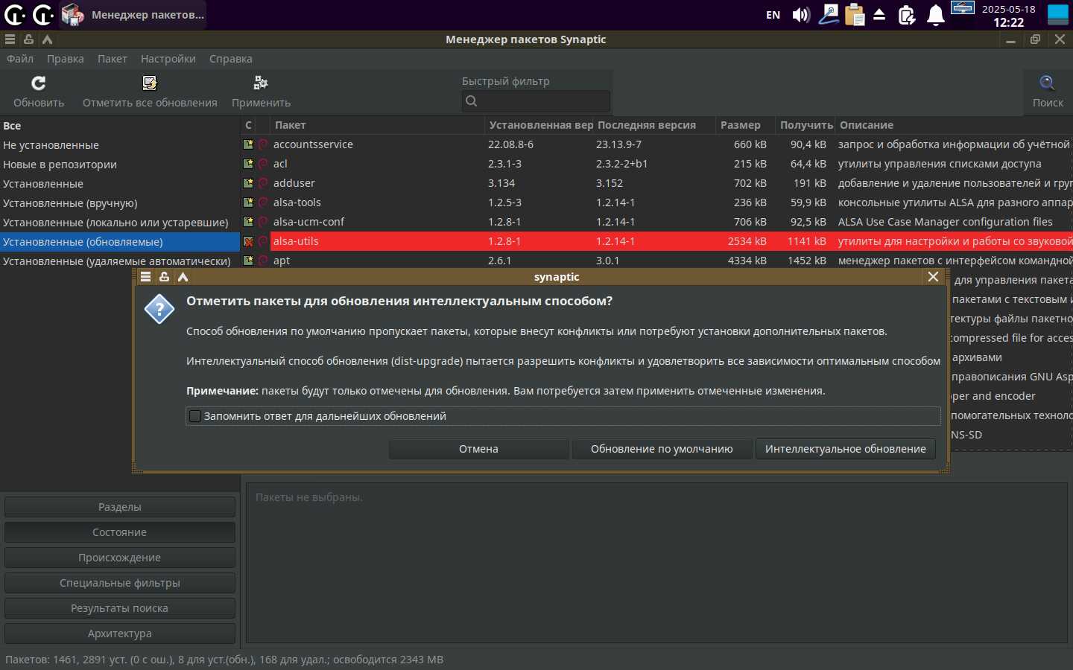Select the Не установленные filter
This screenshot has width=1073, height=670.
pos(119,145)
